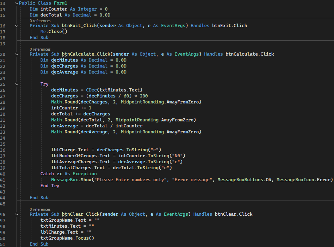The image size is (334, 247).
Task: Click the "Please Enter numbers only" string
Action: coord(130,180)
